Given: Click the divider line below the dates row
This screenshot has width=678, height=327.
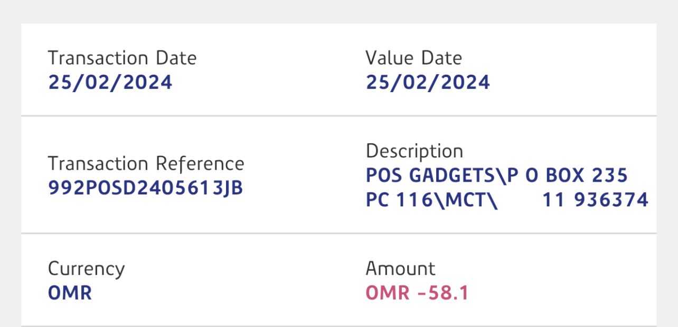Looking at the screenshot, I should tap(338, 115).
